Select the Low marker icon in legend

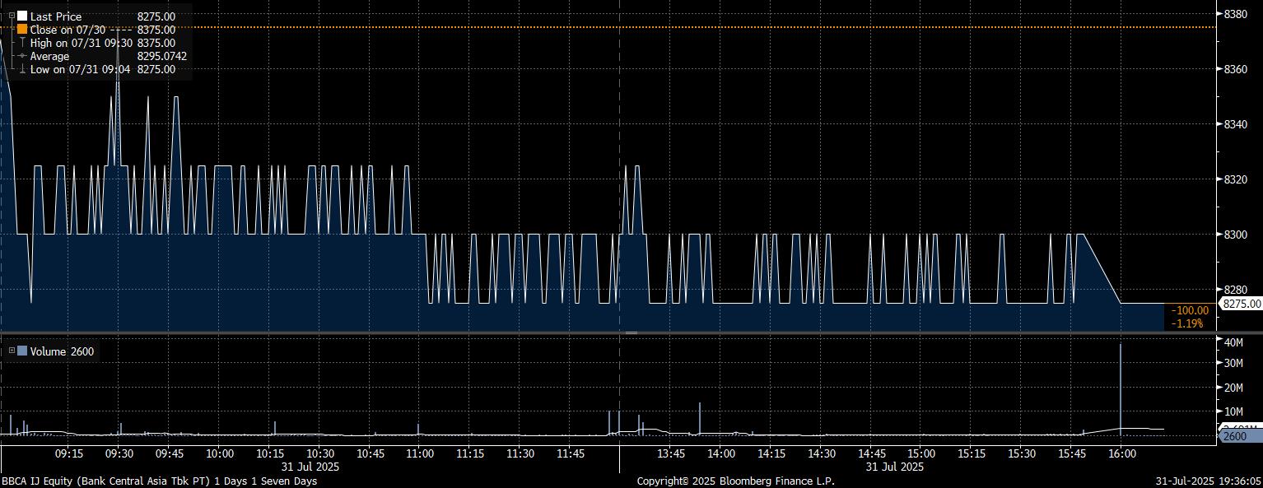[x=22, y=70]
